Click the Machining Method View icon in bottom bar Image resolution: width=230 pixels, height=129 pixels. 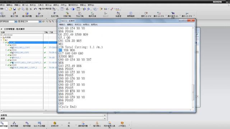point(39,124)
